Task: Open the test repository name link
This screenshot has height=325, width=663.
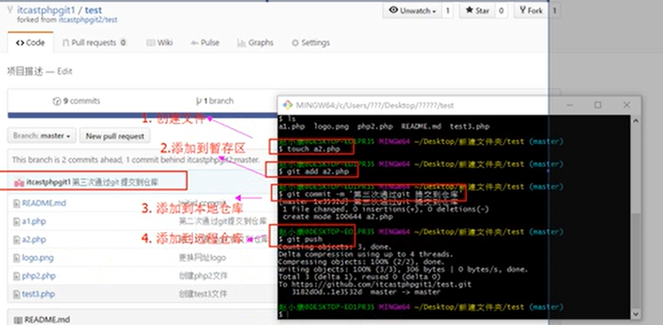Action: [93, 10]
